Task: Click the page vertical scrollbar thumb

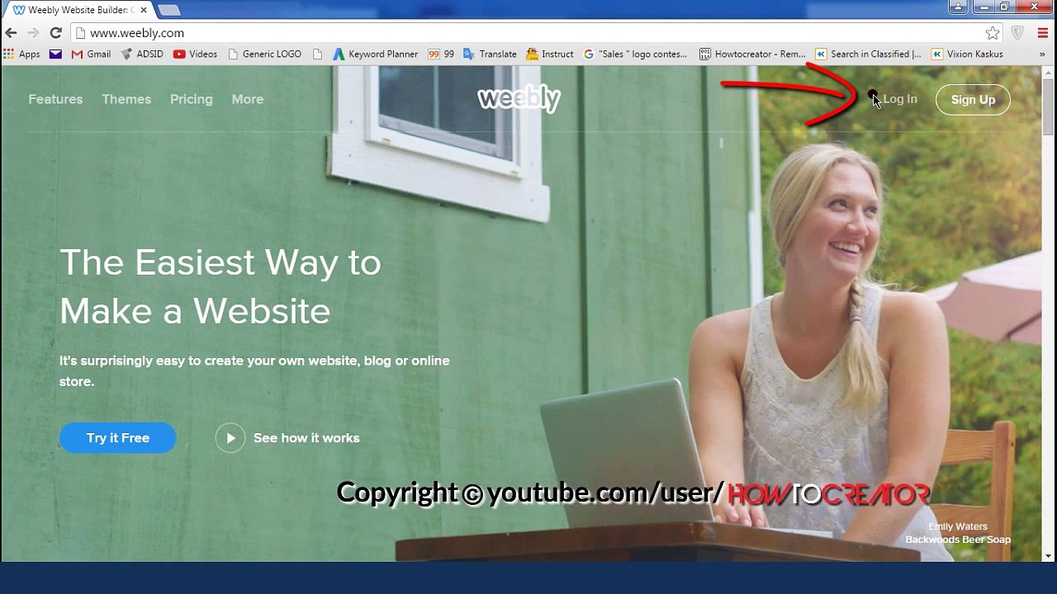Action: click(1048, 107)
